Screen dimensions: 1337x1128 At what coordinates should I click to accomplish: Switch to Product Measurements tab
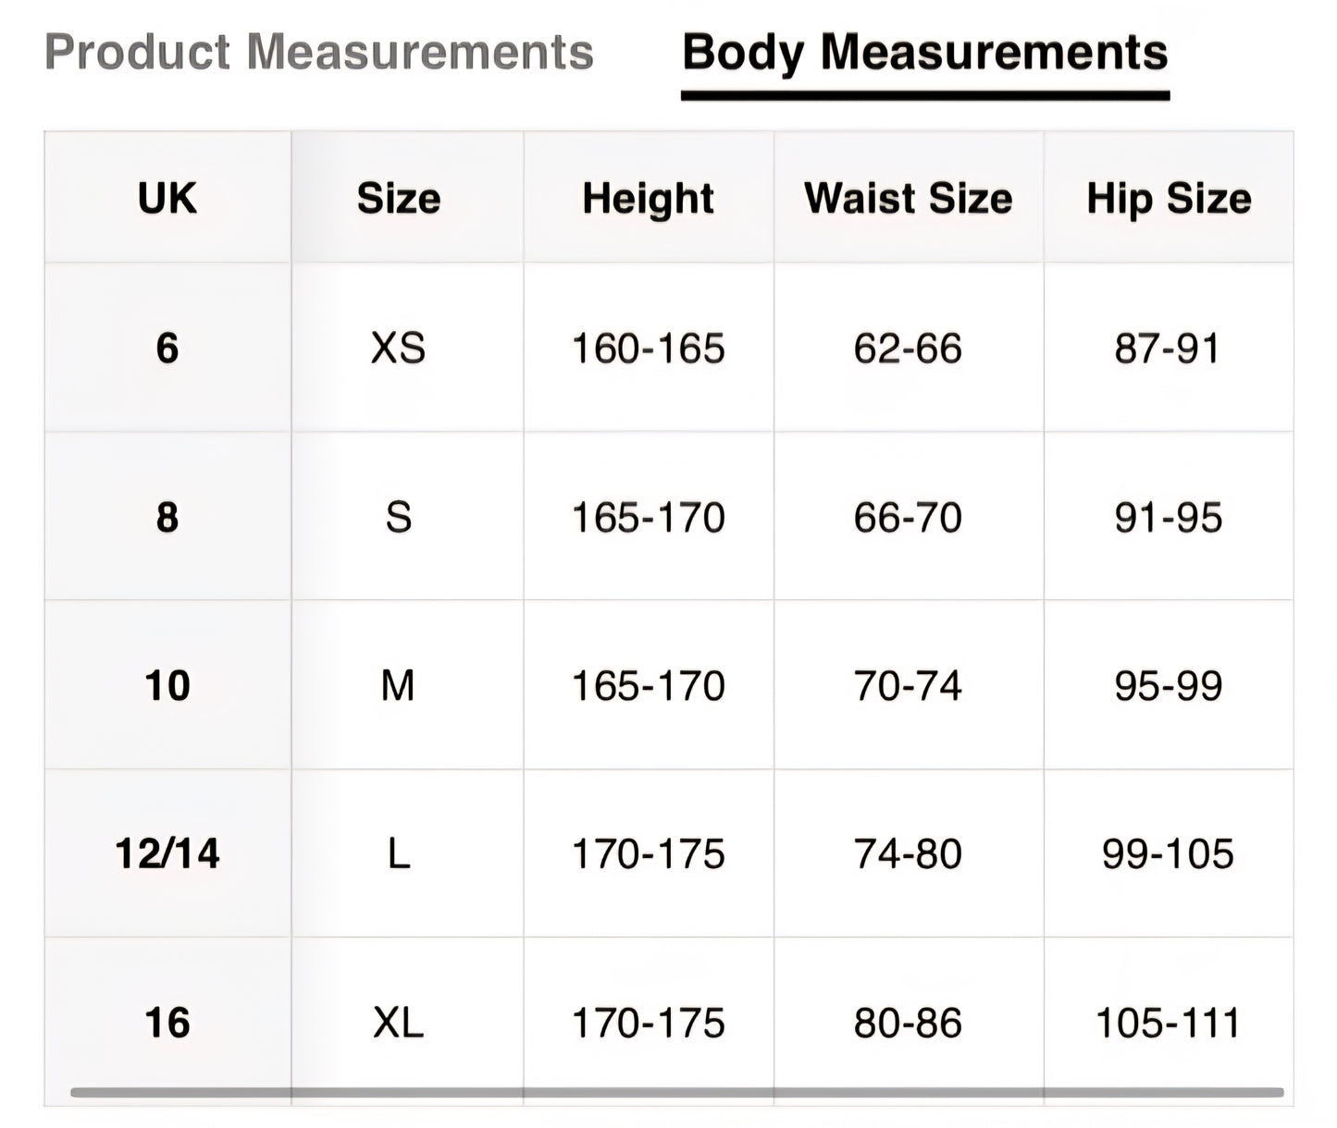318,53
